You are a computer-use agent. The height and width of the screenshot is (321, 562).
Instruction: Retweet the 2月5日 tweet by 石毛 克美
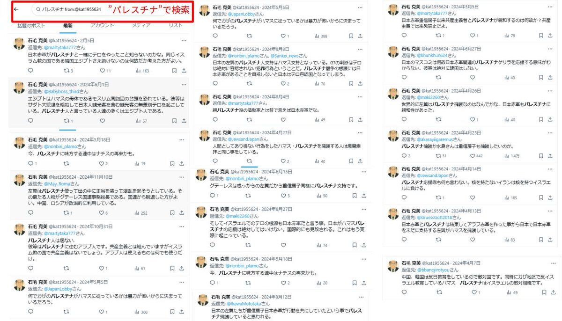point(68,71)
